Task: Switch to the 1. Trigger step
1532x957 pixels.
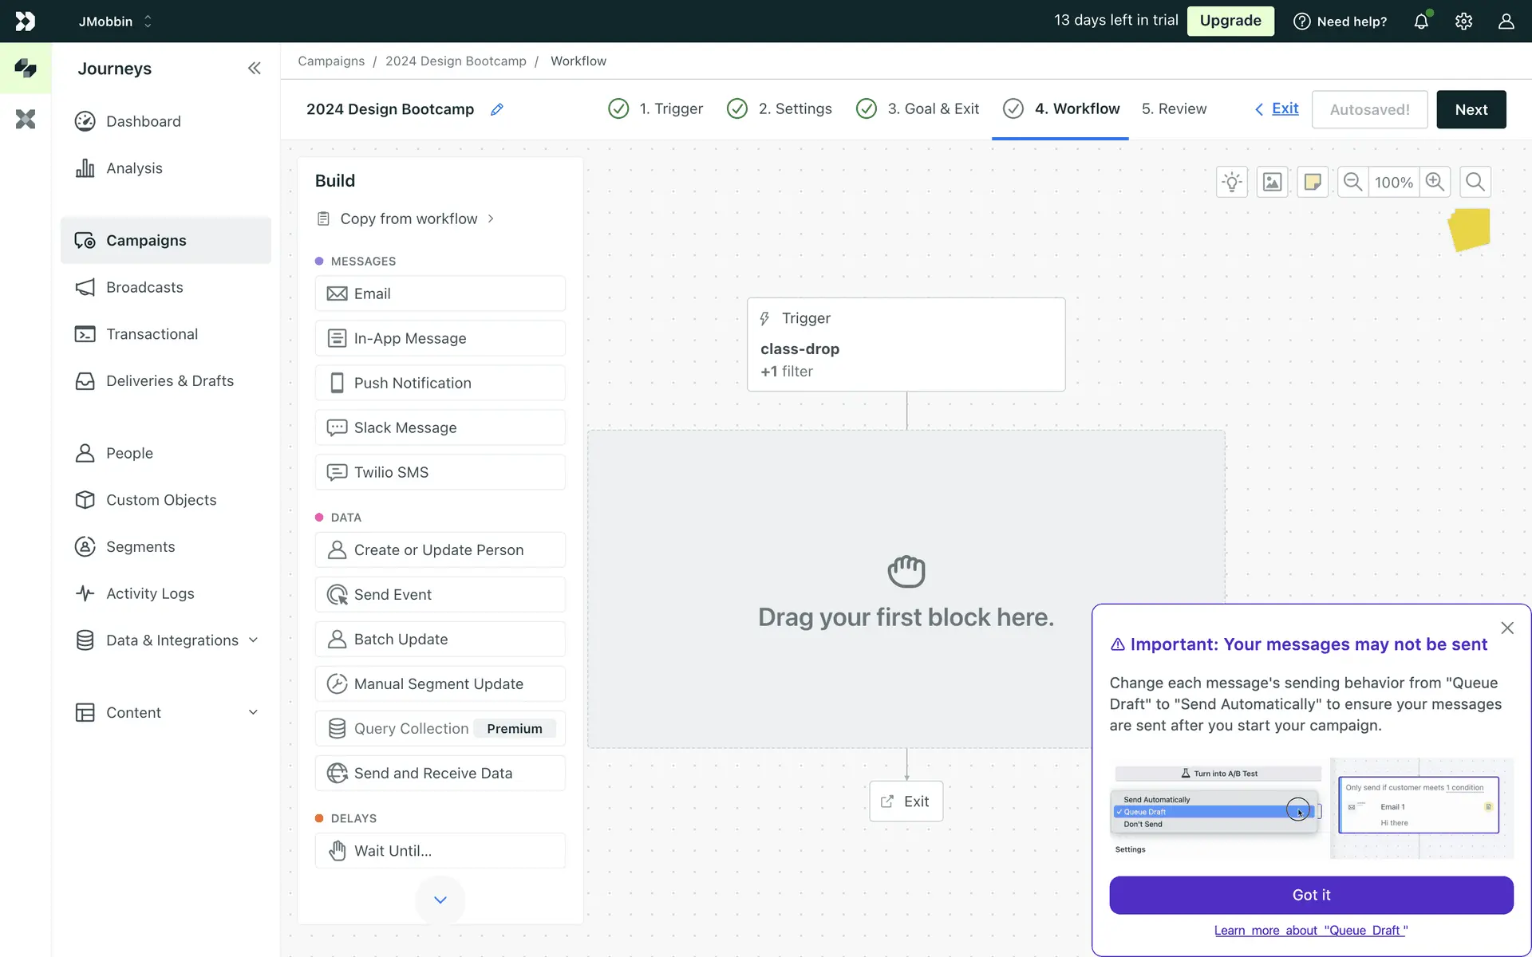Action: (670, 109)
